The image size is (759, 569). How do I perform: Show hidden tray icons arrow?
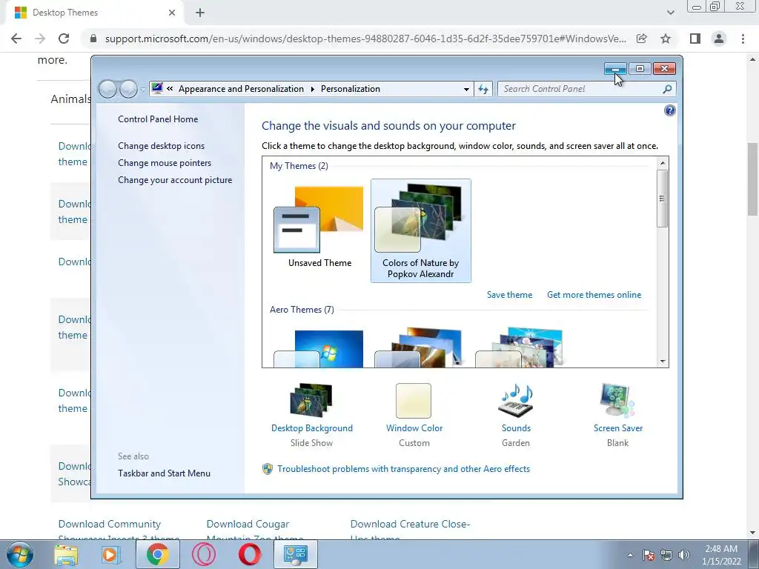click(630, 555)
